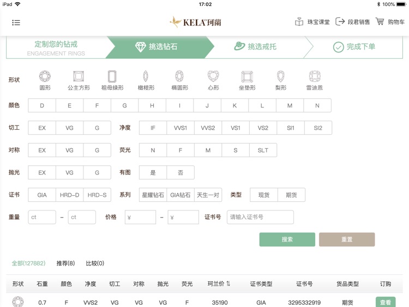409x307 pixels.
Task: Click 查看 for certificate 3295332919
Action: [386, 302]
